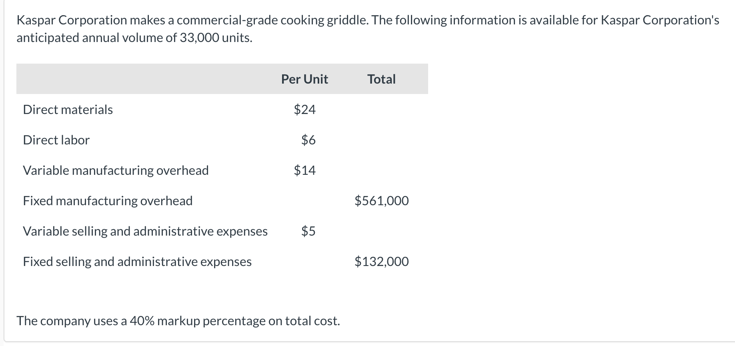Click the 40% markup percentage sentence
The image size is (735, 346).
(x=178, y=321)
